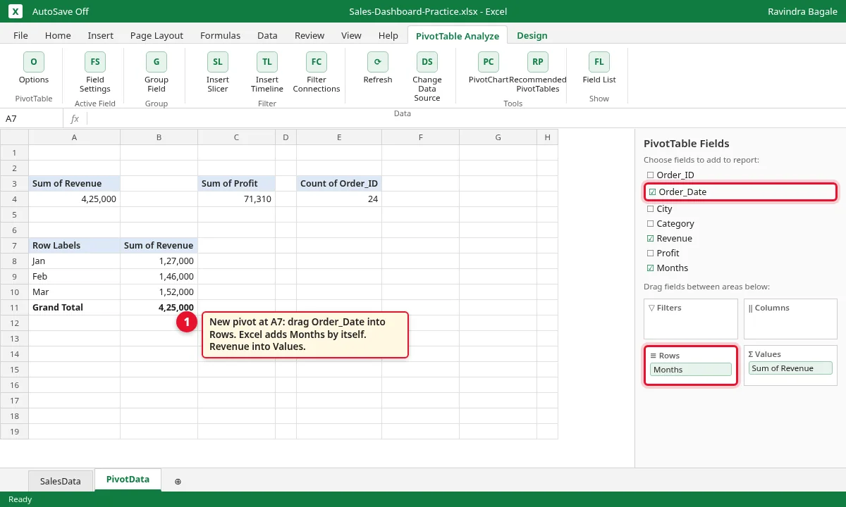Select column F header
The image size is (846, 507).
(x=420, y=137)
